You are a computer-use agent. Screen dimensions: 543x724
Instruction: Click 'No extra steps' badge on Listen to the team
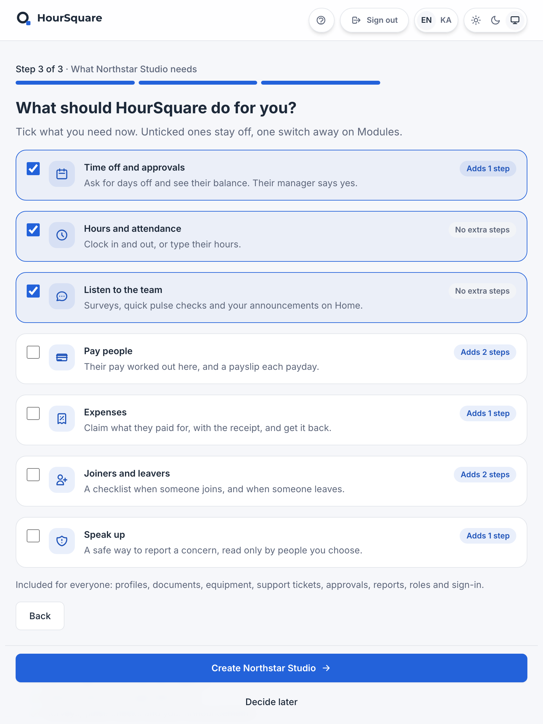click(482, 291)
